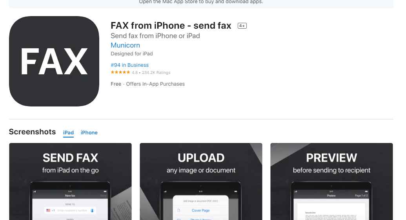This screenshot has width=406, height=220.
Task: Click the Free Offers In-App Purchases text
Action: 147,84
